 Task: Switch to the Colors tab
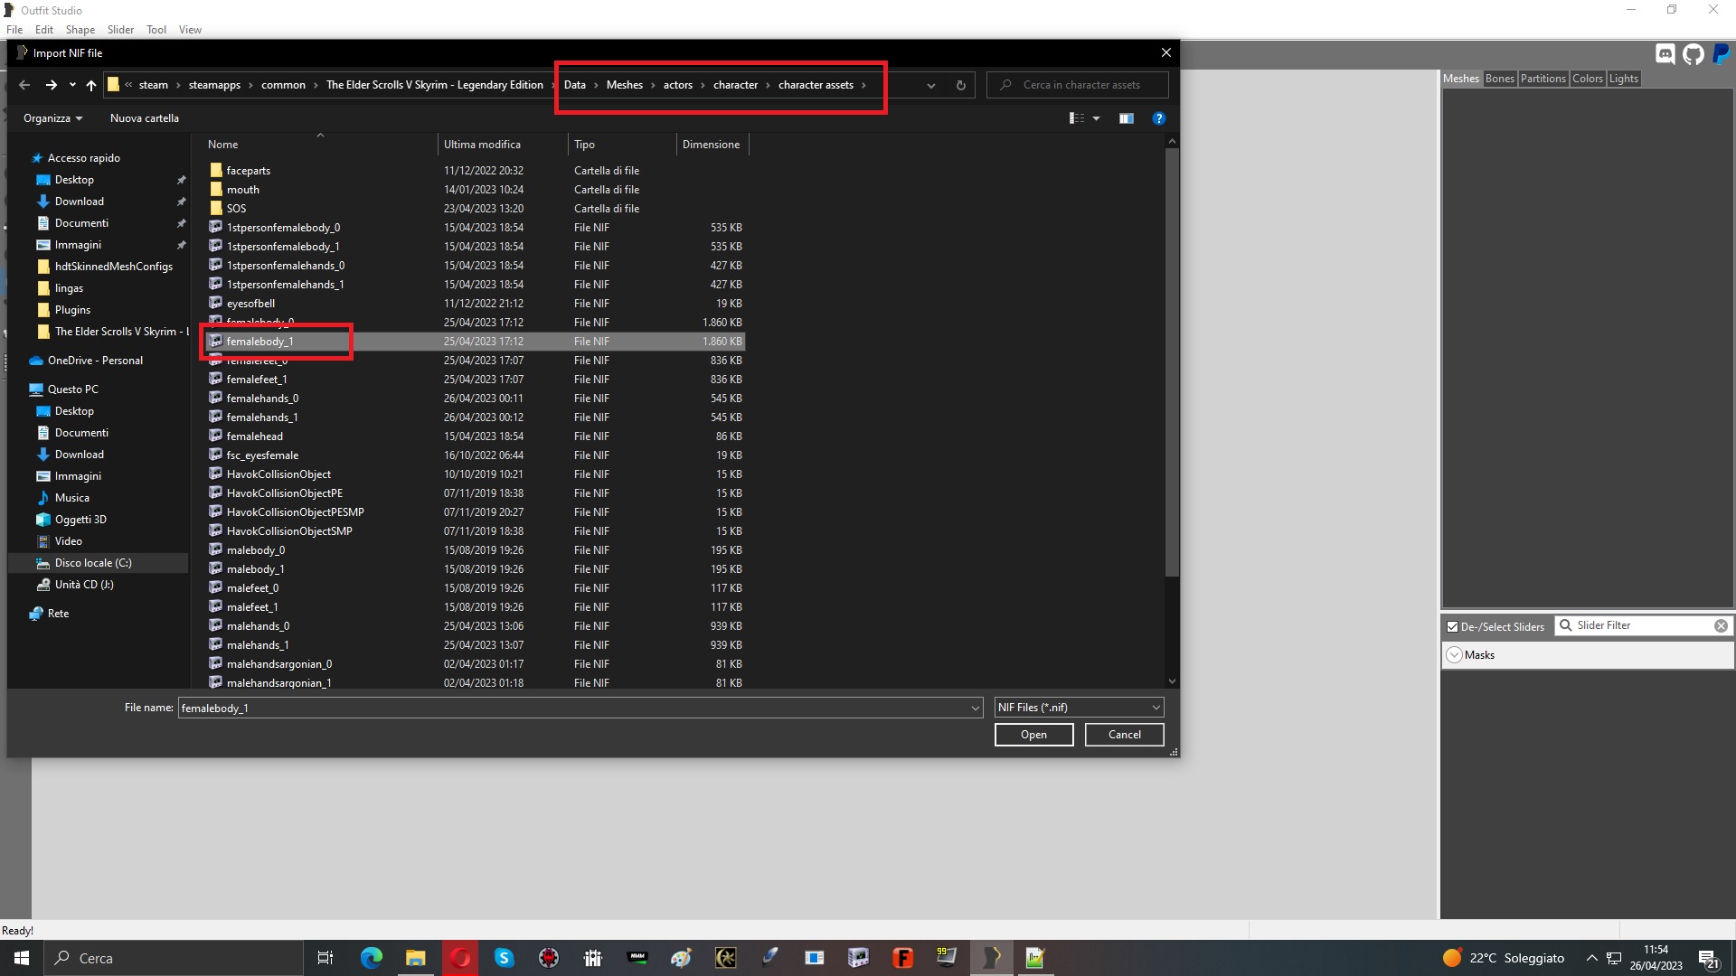coord(1587,79)
